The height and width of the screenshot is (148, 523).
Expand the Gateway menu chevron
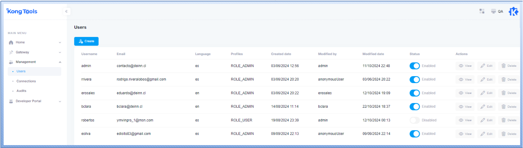(x=60, y=52)
